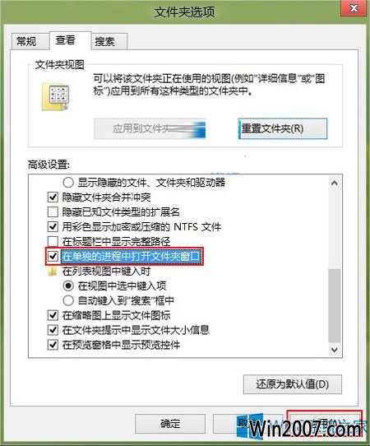Click the scroll down arrow in advanced settings
Screen dimensions: 370x446
[335, 350]
